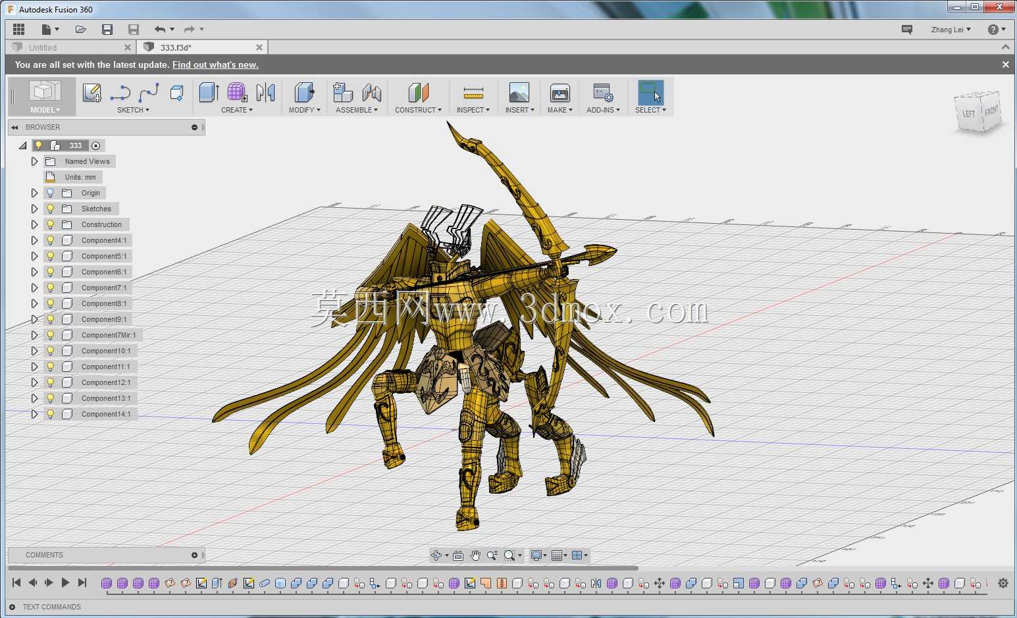Save the document with the floppy icon
1017x618 pixels.
pos(107,29)
